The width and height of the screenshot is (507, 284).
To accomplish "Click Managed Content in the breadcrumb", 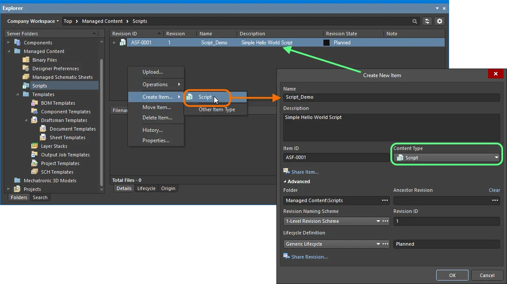I will pos(102,21).
